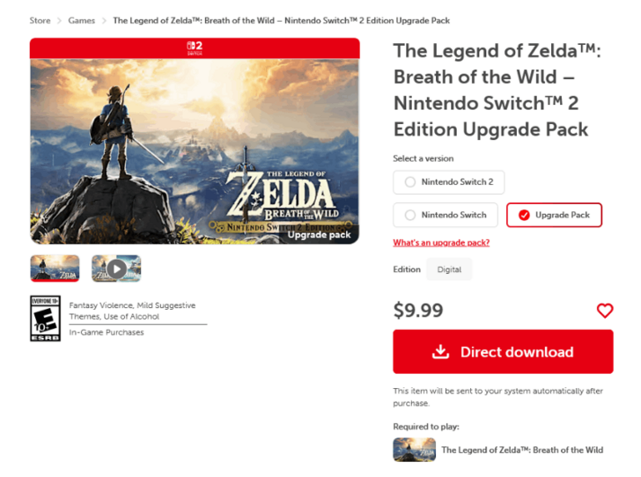Click the ESRB Everyone 10+ rating icon
641x477 pixels.
[x=45, y=319]
